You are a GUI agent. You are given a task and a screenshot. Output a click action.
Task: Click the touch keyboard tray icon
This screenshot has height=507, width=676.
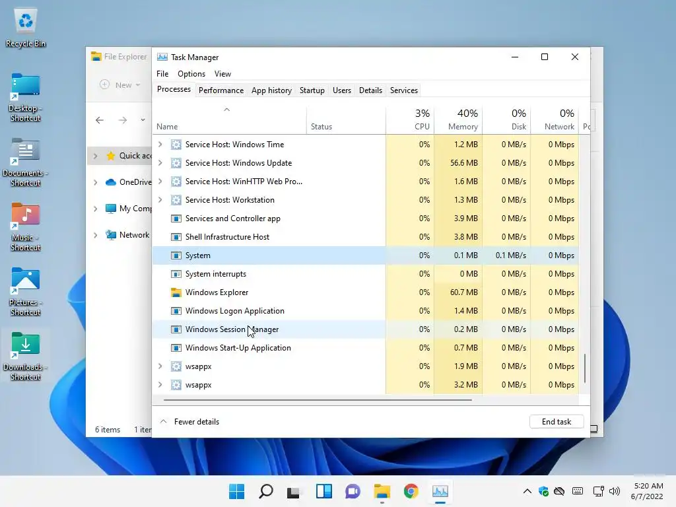coord(577,491)
